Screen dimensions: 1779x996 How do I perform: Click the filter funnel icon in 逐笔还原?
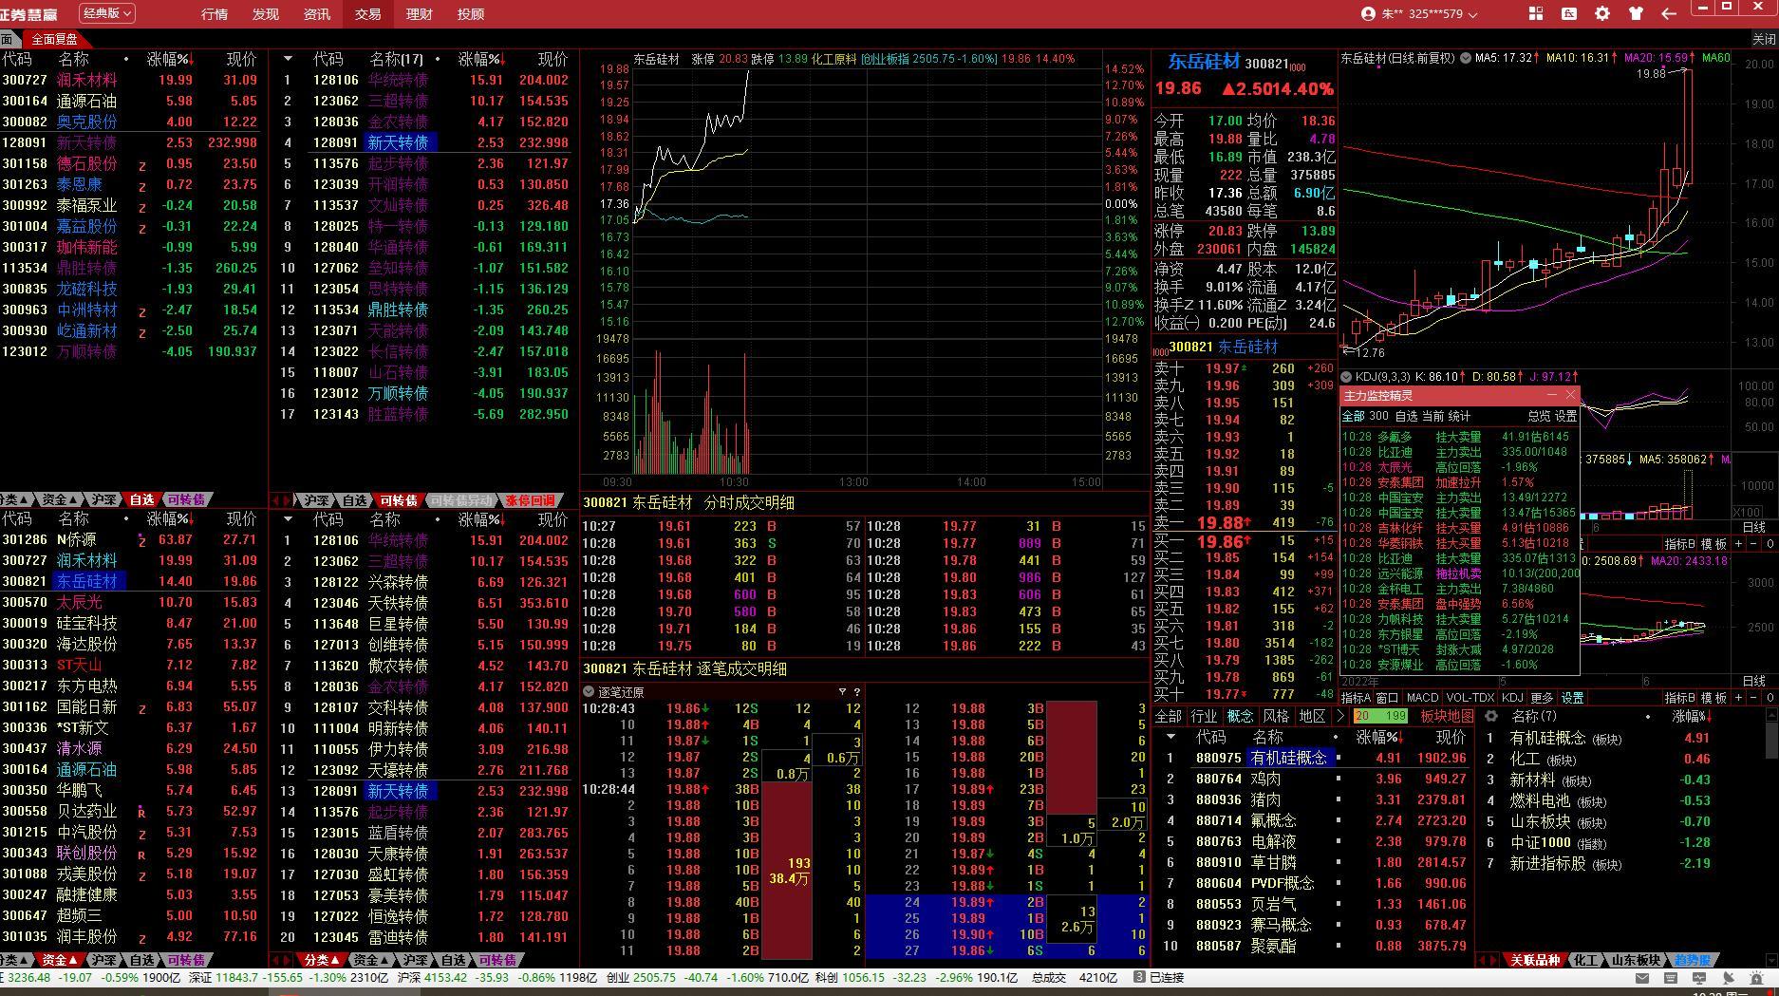842,692
